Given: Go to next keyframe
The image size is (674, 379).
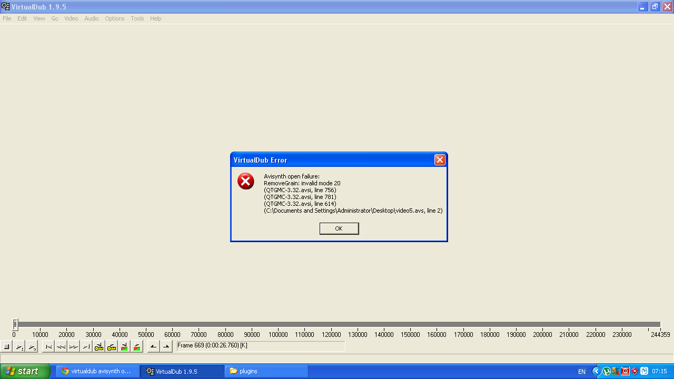Looking at the screenshot, I should coord(112,346).
